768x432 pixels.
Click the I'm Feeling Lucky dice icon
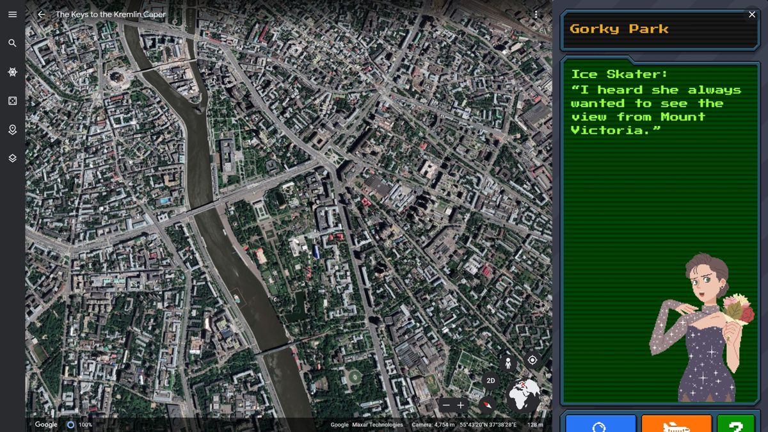pos(12,100)
